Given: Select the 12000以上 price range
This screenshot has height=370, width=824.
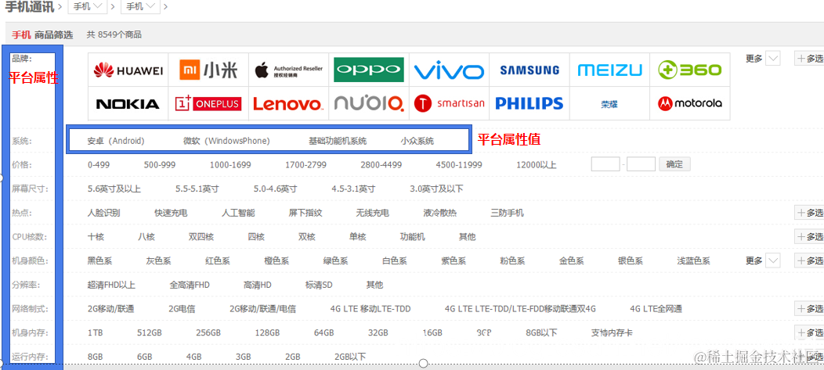Looking at the screenshot, I should pos(537,165).
